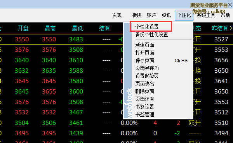Select the 3641 previous settlement cell
Image resolution: width=233 pixels, height=143 pixels.
coord(221,81)
